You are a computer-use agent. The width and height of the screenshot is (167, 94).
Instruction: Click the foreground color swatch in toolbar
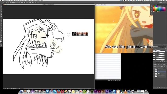tap(1, 42)
